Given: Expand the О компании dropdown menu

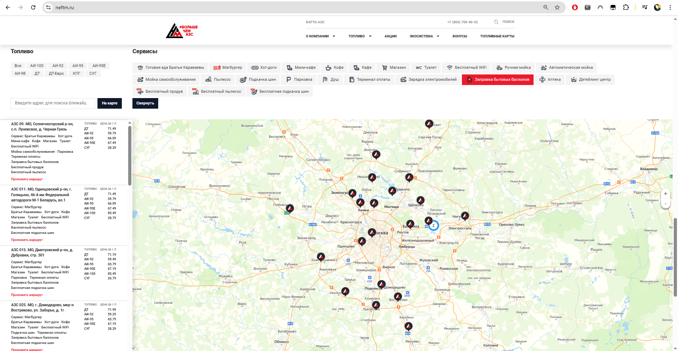Looking at the screenshot, I should [320, 36].
